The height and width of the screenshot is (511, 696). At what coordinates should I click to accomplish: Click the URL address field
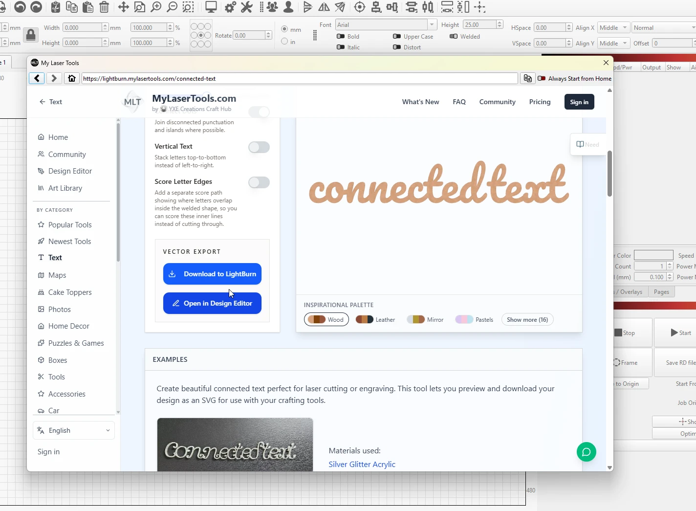click(300, 78)
